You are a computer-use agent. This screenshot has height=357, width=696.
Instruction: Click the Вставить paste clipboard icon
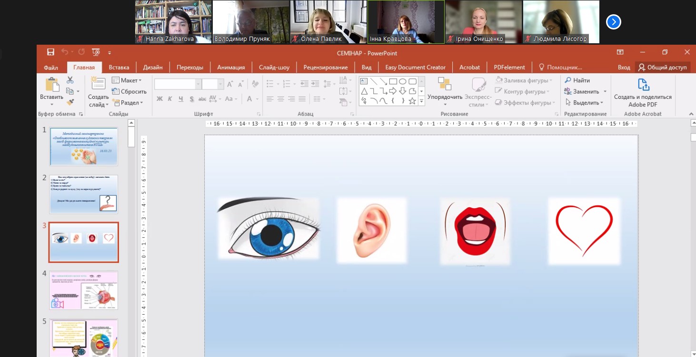pos(51,85)
